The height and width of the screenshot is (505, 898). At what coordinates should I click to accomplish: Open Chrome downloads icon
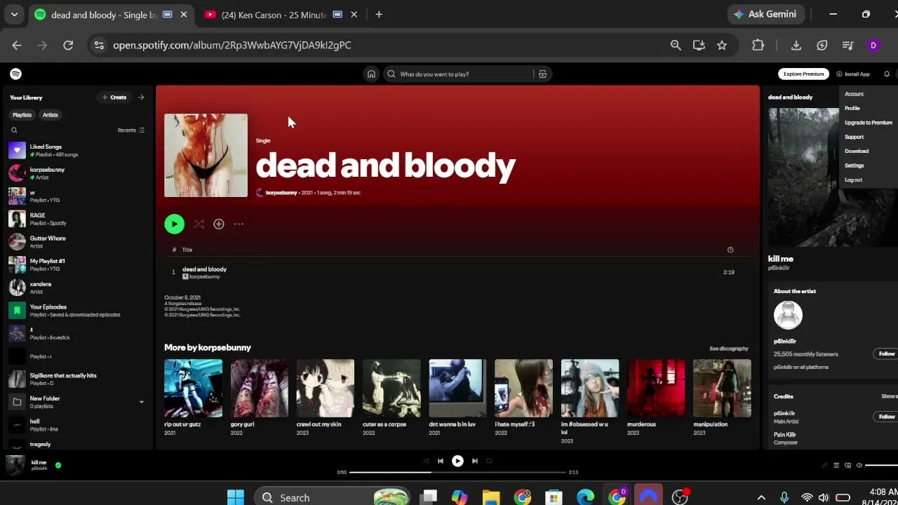click(796, 45)
